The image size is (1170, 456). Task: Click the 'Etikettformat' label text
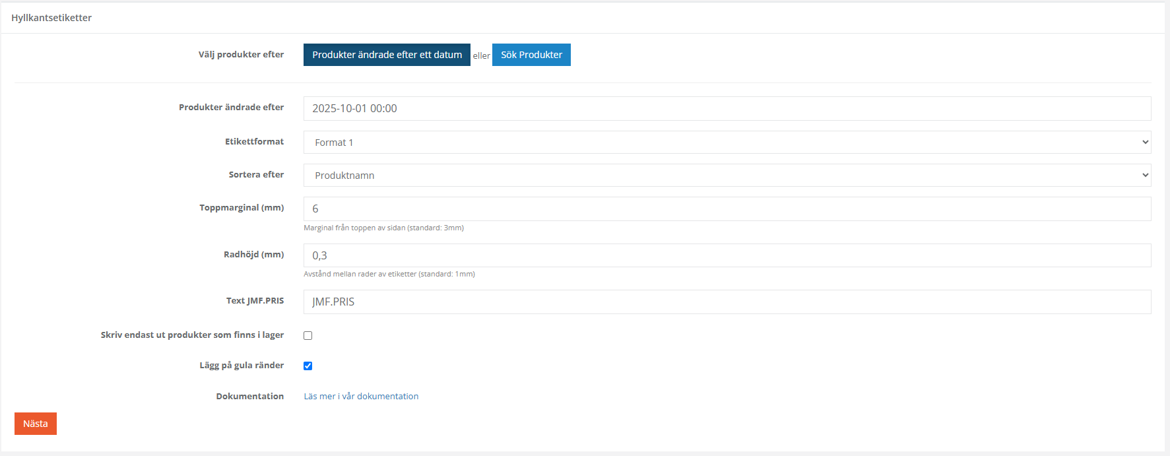254,141
